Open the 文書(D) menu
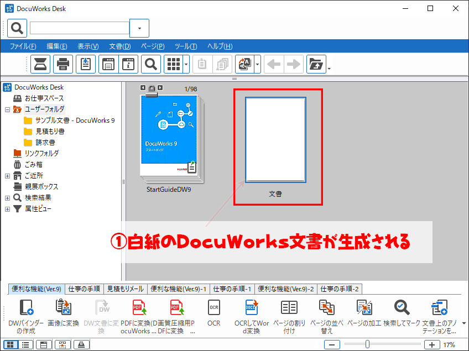Screen dimensions: 469x351 (120, 46)
